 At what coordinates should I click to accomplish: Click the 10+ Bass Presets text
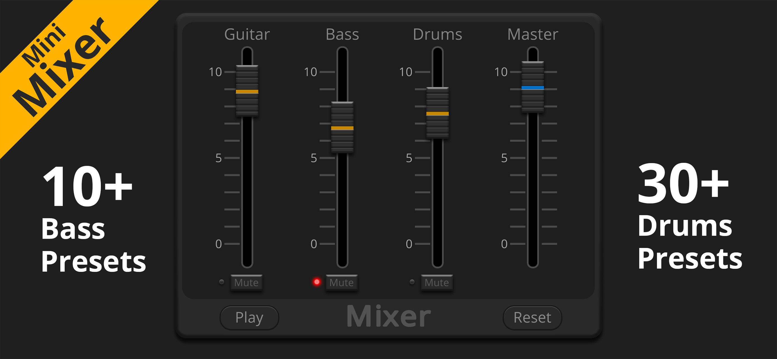coord(93,219)
